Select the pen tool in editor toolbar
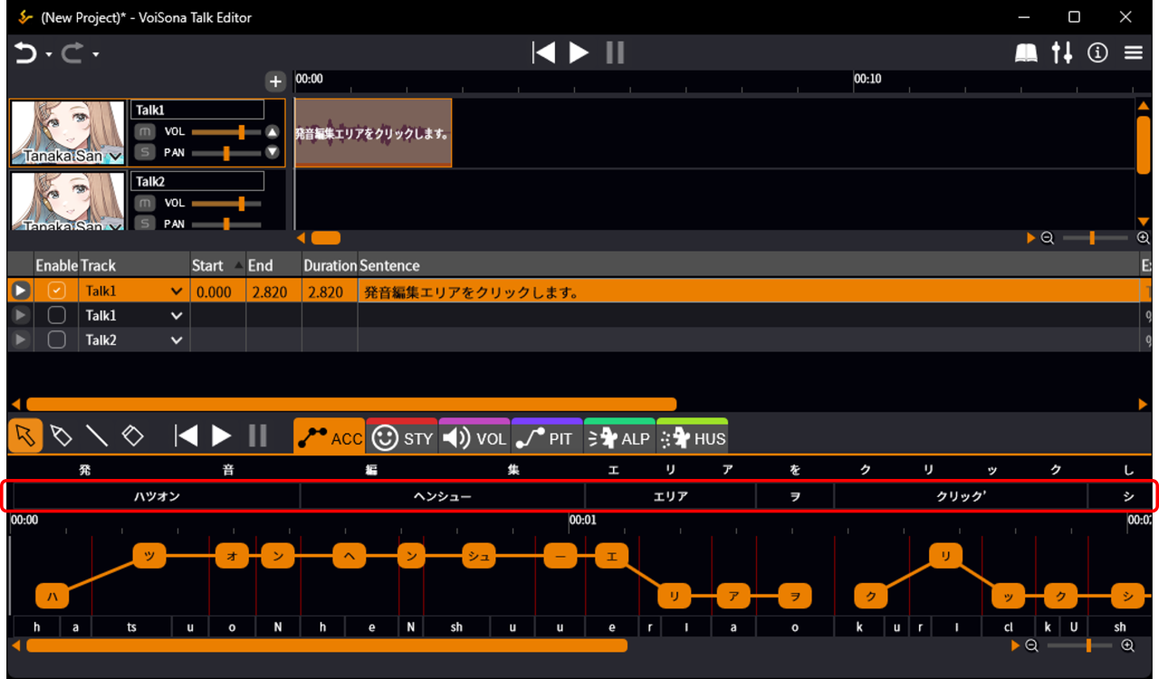1159x679 pixels. pyautogui.click(x=61, y=435)
